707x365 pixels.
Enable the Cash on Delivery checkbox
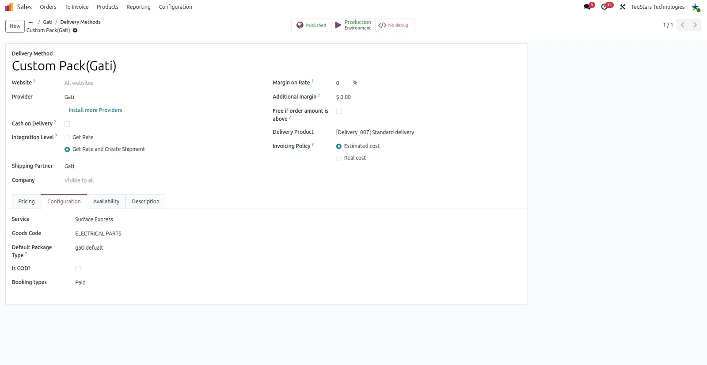coord(67,124)
